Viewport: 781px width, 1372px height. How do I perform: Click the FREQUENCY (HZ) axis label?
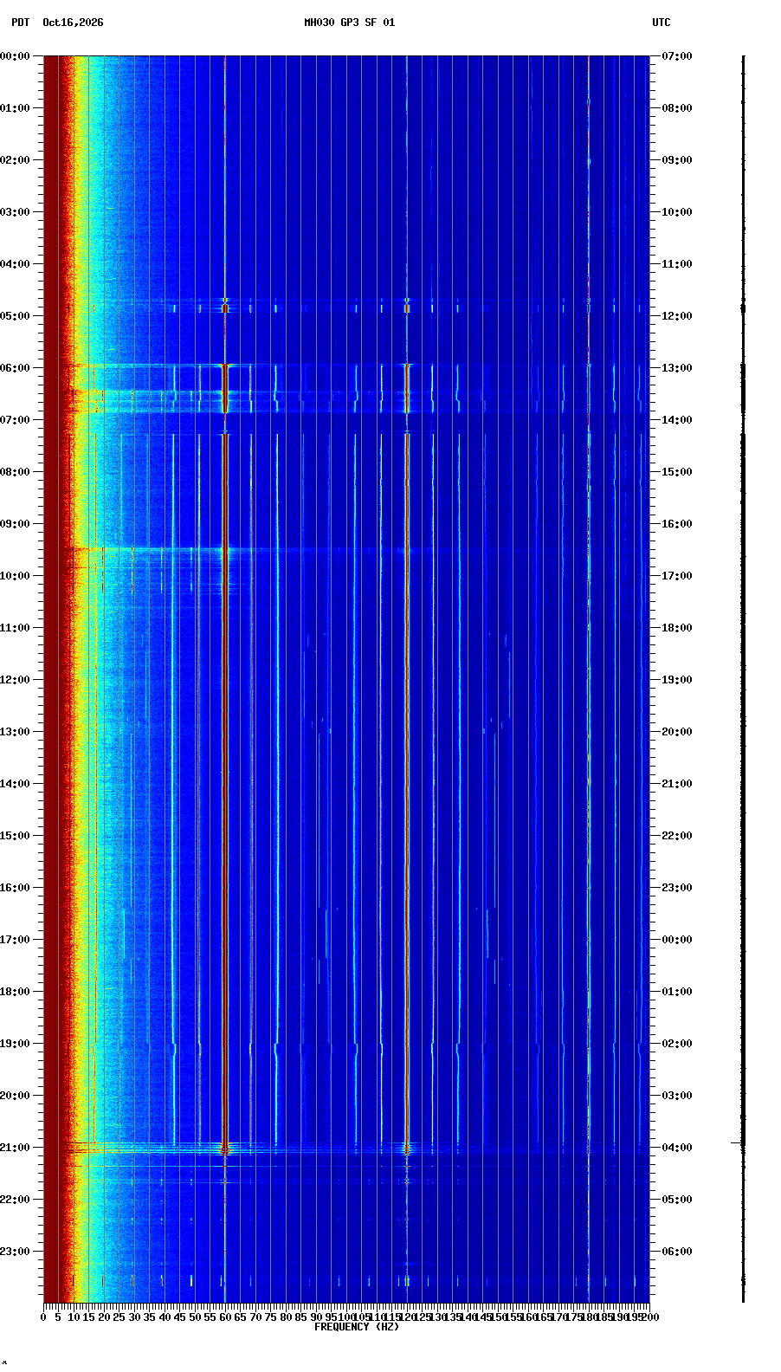coord(357,1327)
